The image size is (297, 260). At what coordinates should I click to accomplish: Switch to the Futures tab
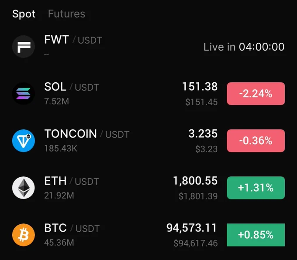[66, 14]
